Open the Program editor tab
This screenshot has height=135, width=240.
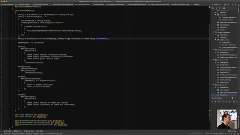[195, 4]
